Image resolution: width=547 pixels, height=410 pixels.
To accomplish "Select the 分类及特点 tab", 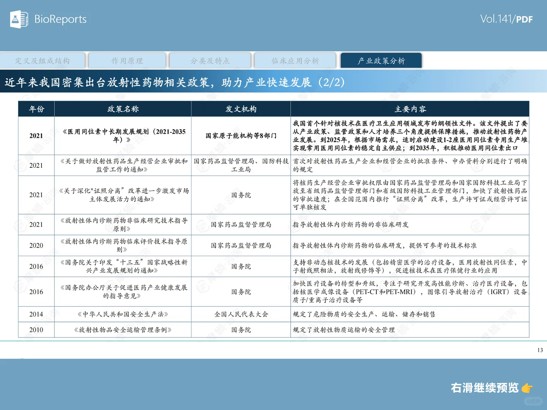I will click(x=211, y=60).
